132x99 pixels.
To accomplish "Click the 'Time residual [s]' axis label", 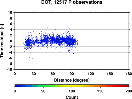I will 2,41.
